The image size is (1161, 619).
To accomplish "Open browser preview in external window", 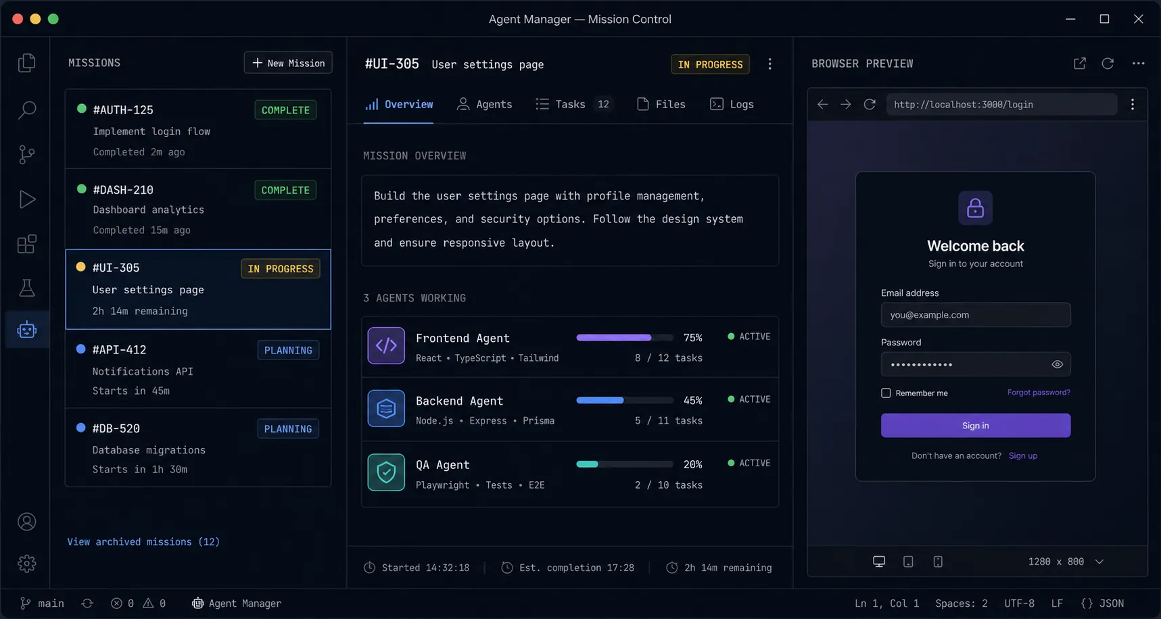I will [x=1080, y=64].
